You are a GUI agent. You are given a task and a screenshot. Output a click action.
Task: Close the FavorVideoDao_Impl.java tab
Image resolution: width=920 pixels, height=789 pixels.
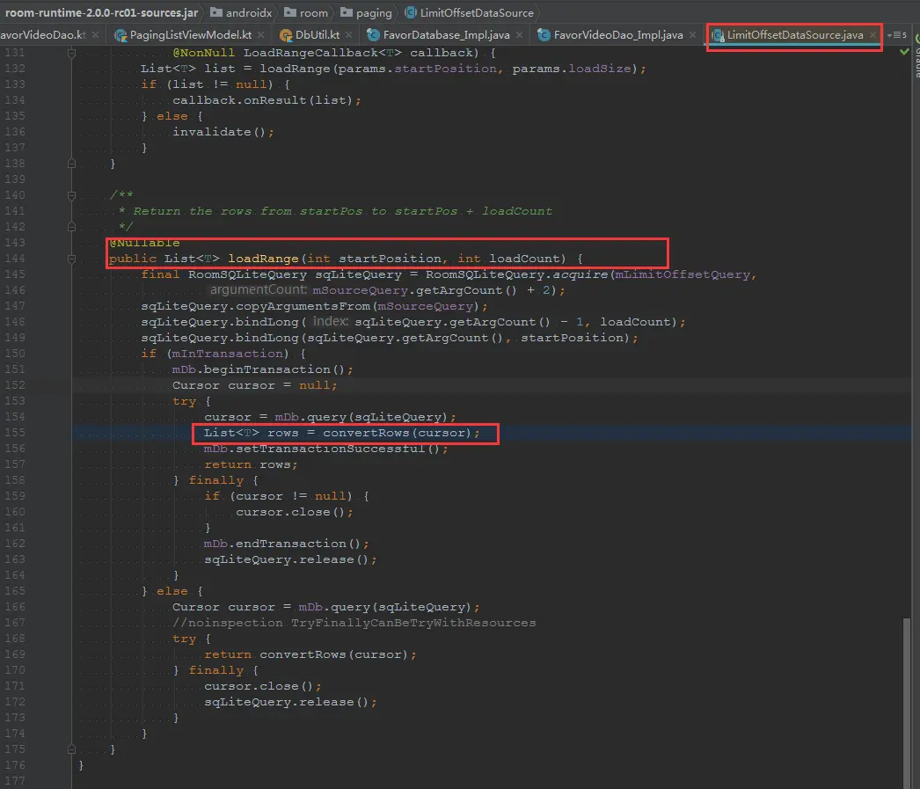point(692,35)
